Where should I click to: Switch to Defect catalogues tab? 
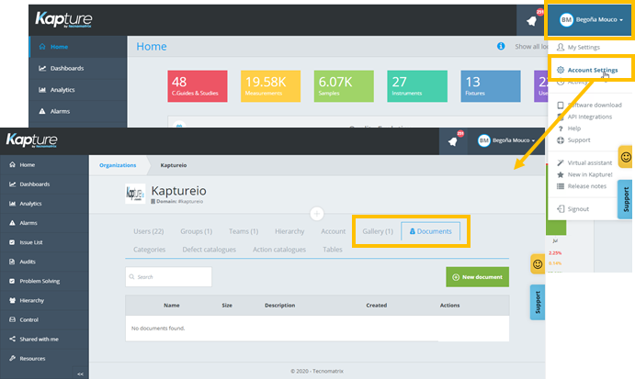(x=209, y=250)
